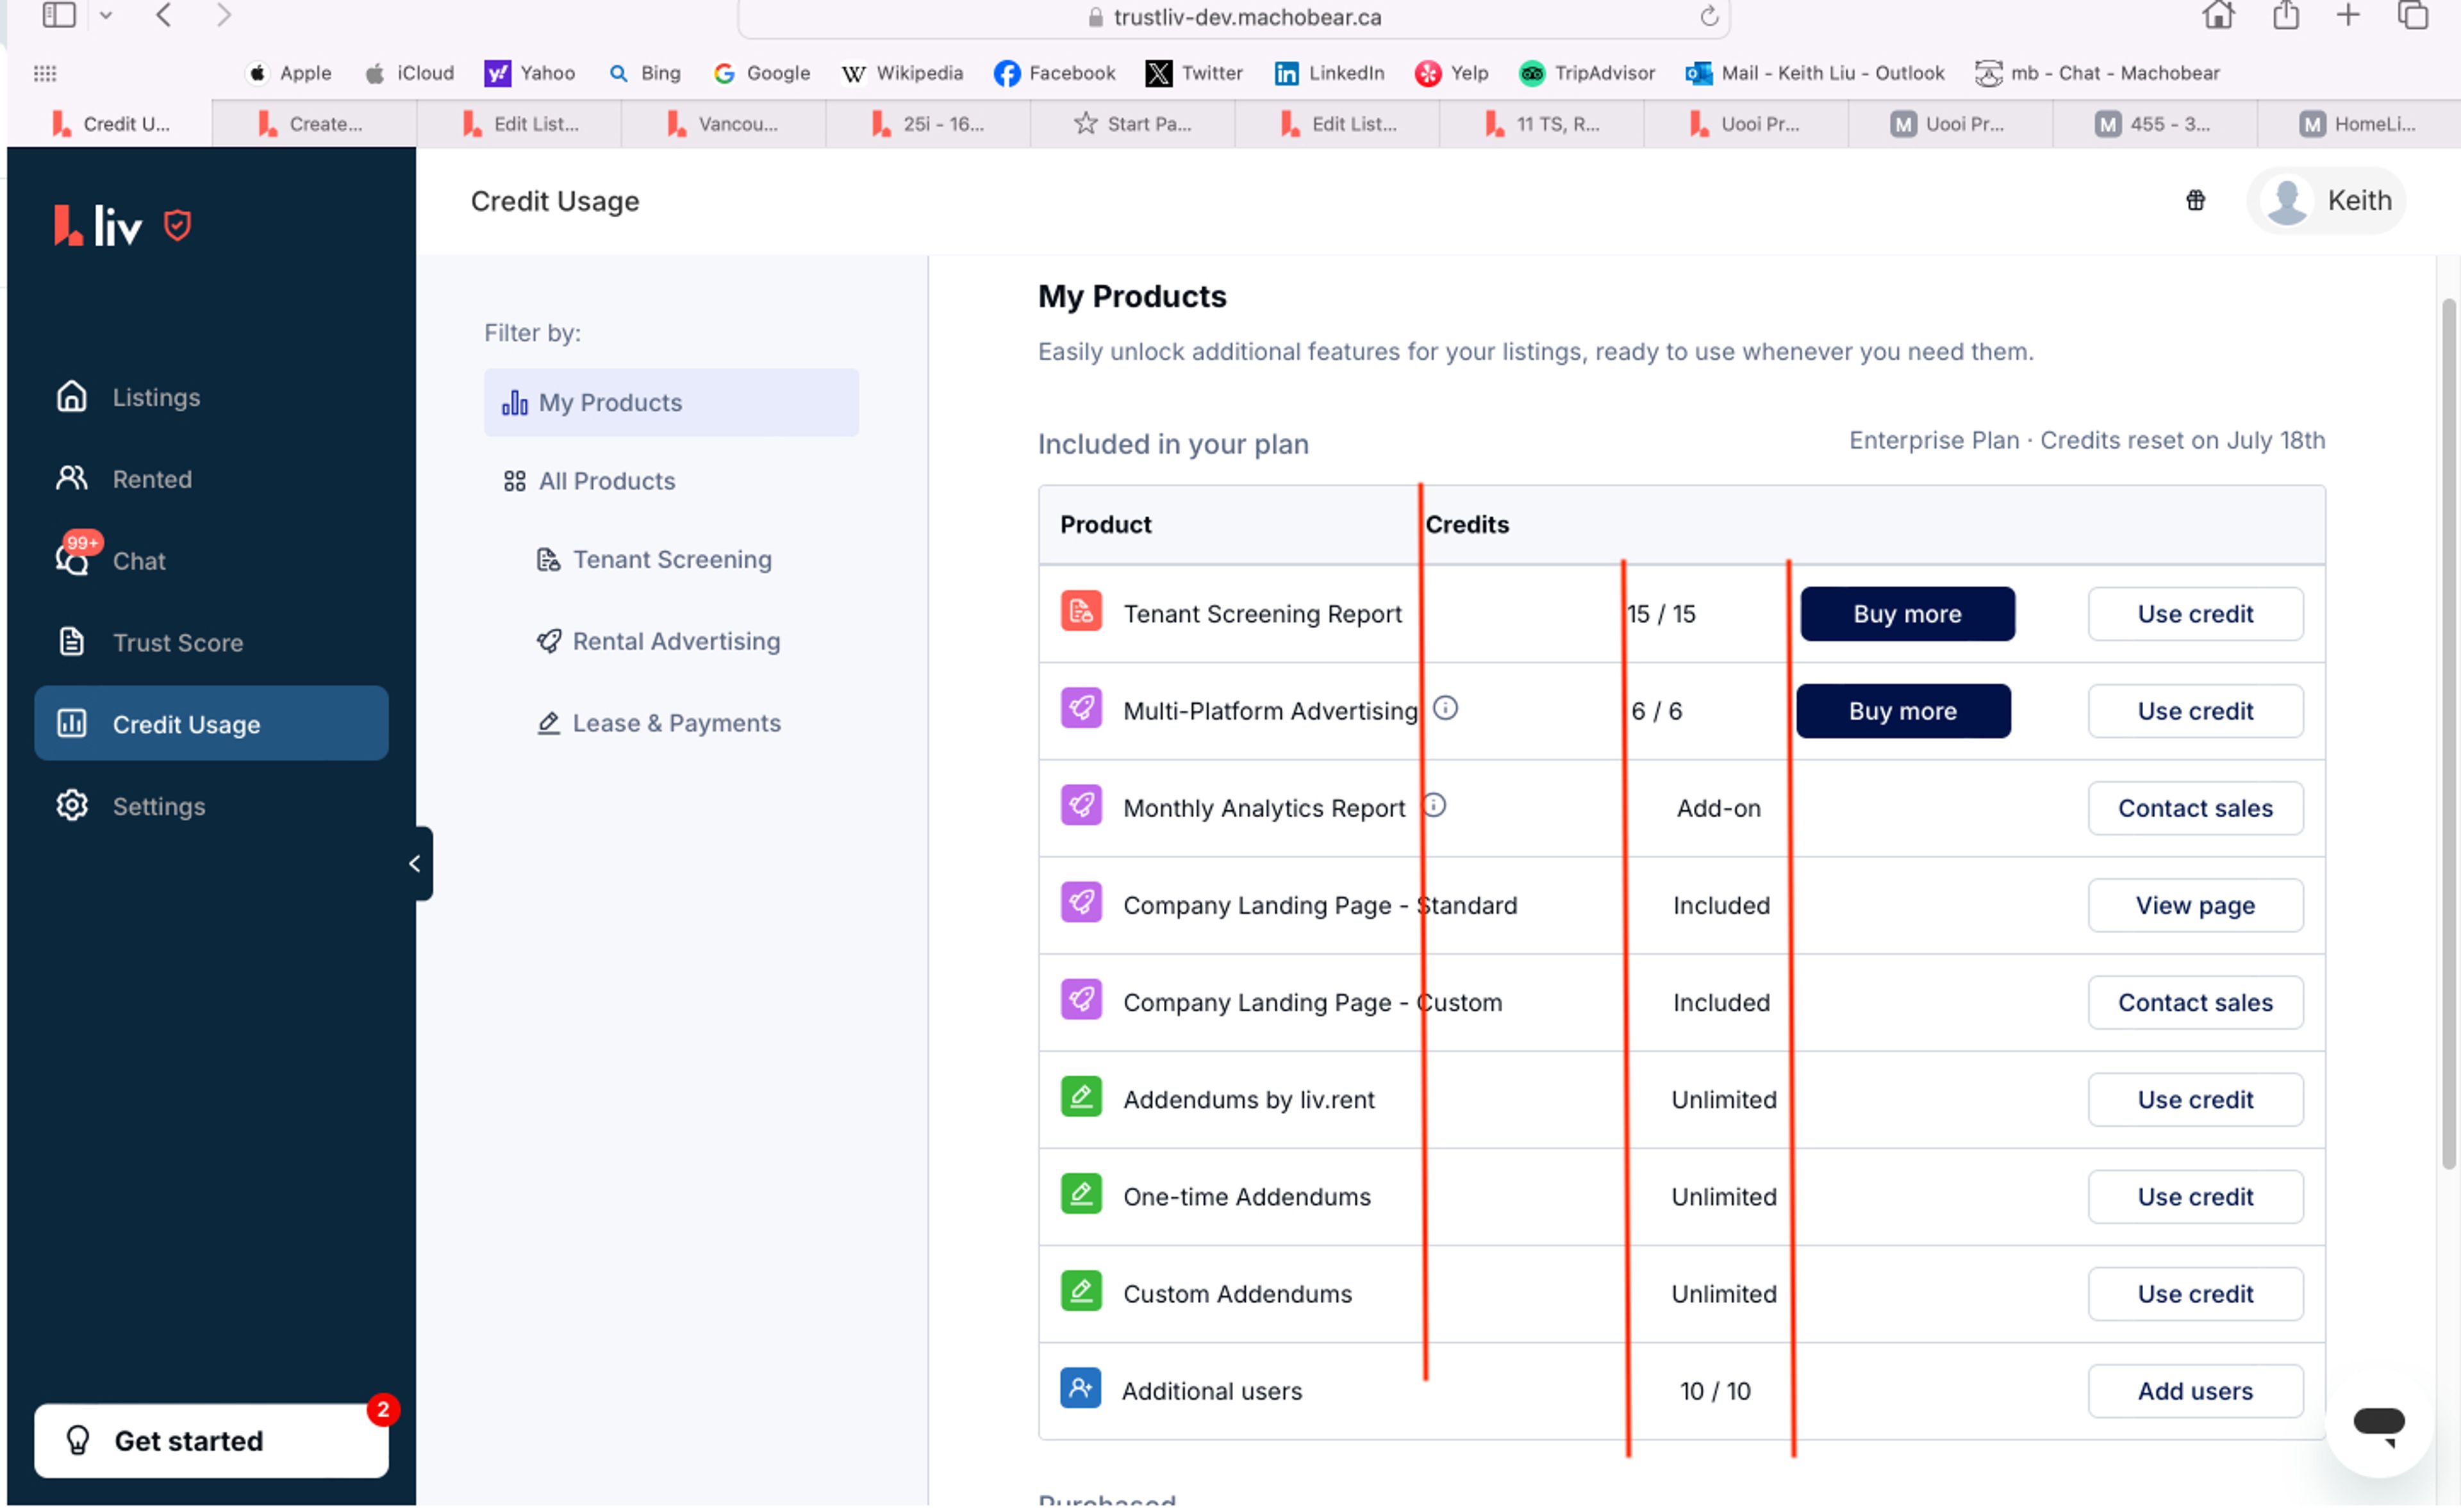
Task: Reload page using Safari refresh icon
Action: click(1709, 17)
